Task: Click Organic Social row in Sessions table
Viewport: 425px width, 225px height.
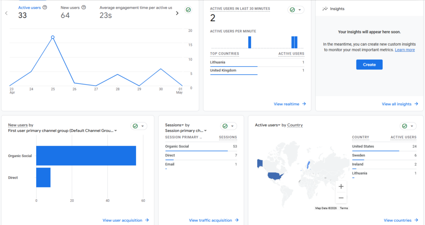Action: (x=201, y=147)
